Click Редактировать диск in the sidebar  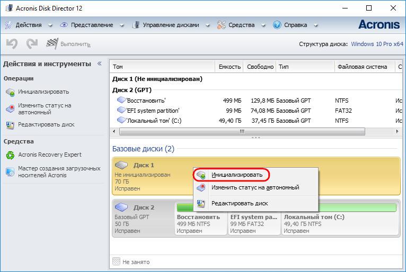(46, 125)
